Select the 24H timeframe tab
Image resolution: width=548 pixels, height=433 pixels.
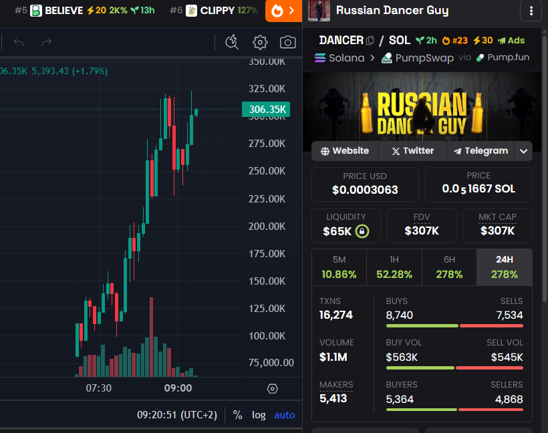tap(505, 267)
